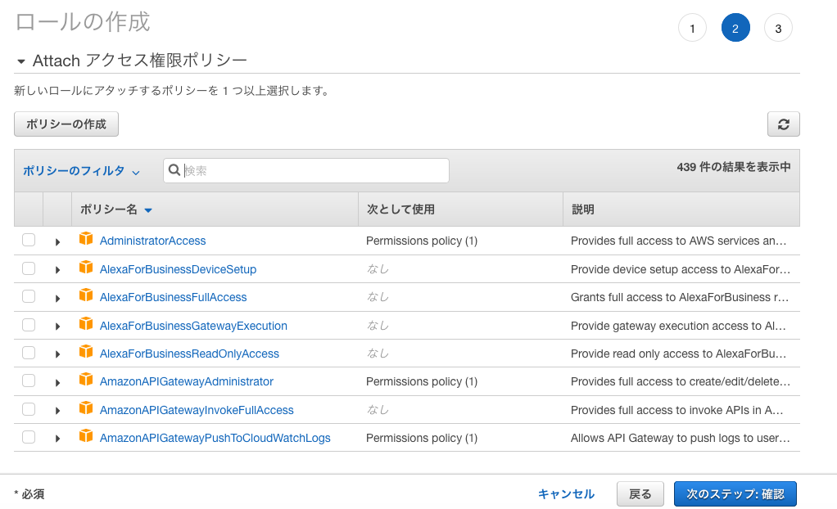This screenshot has width=837, height=509.
Task: Click the AlexaForBusinessFullAccess policy icon
Action: (87, 296)
